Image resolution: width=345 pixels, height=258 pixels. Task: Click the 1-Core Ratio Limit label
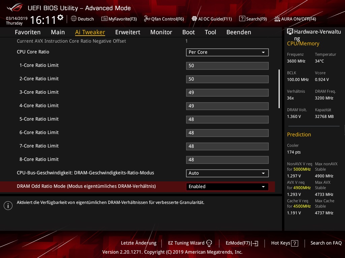tap(39, 66)
